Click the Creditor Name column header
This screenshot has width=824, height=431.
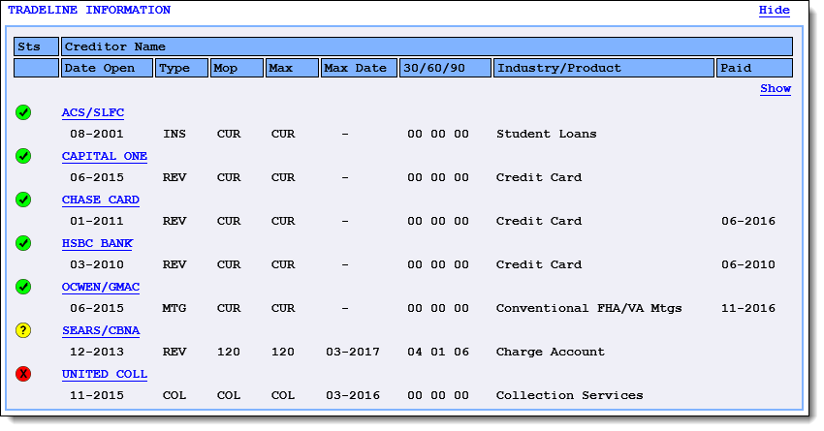coord(427,46)
